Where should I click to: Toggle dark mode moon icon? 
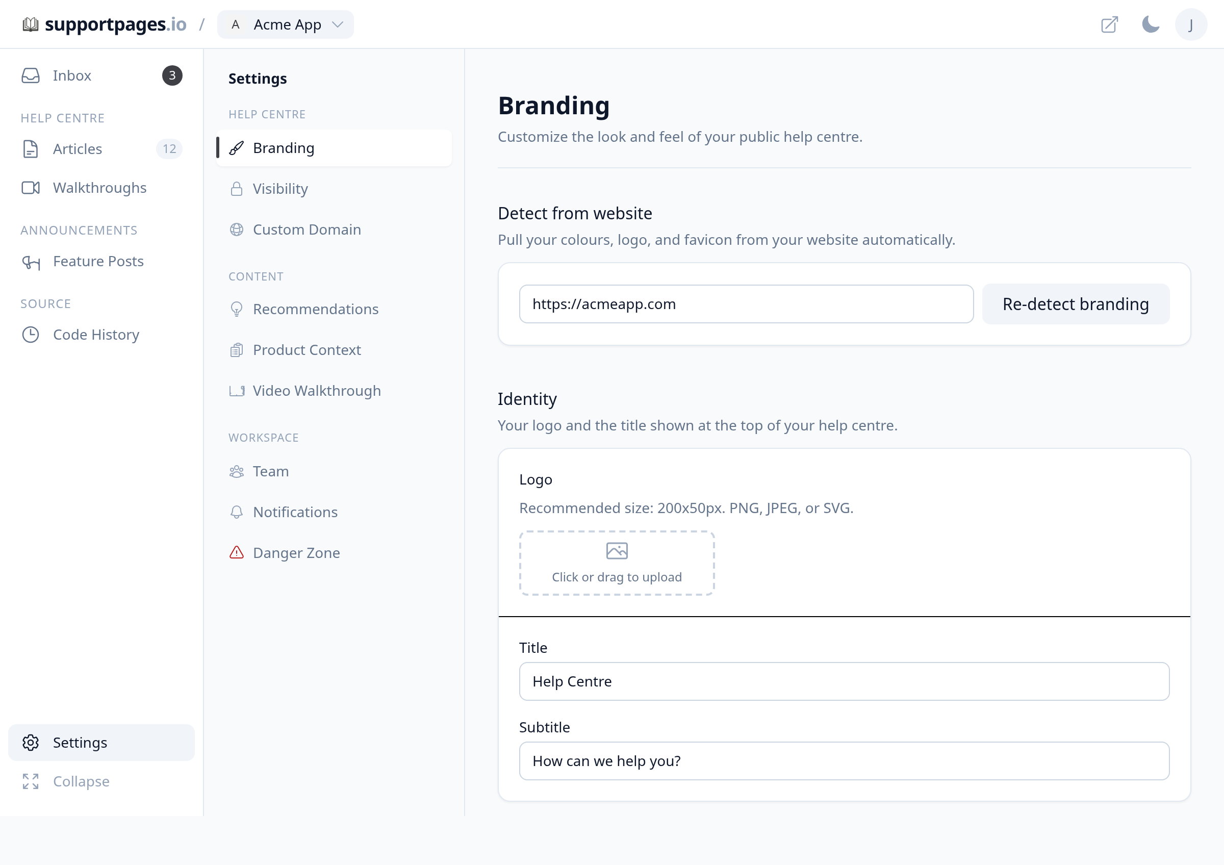(1151, 24)
